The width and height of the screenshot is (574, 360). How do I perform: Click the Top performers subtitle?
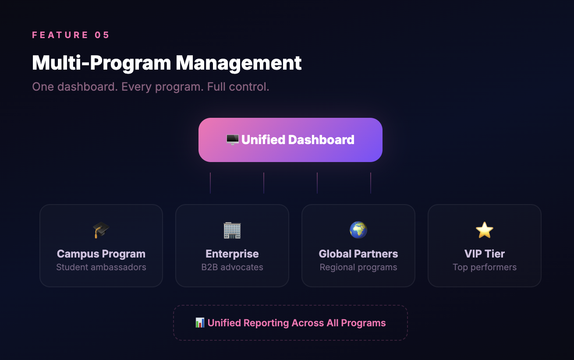click(485, 267)
